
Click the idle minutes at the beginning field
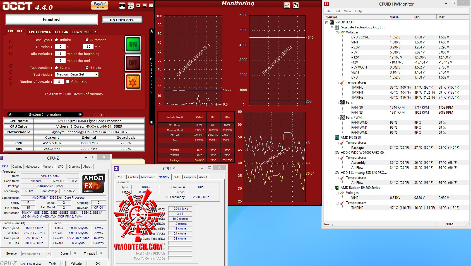[60, 54]
